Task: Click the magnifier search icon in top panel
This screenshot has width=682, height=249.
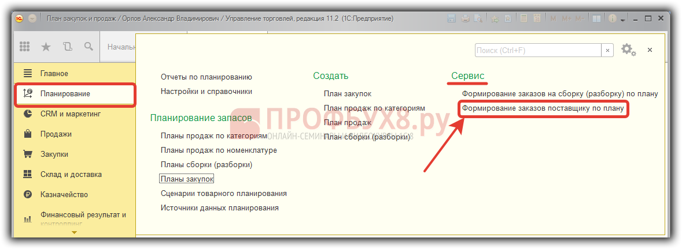Action: [89, 47]
